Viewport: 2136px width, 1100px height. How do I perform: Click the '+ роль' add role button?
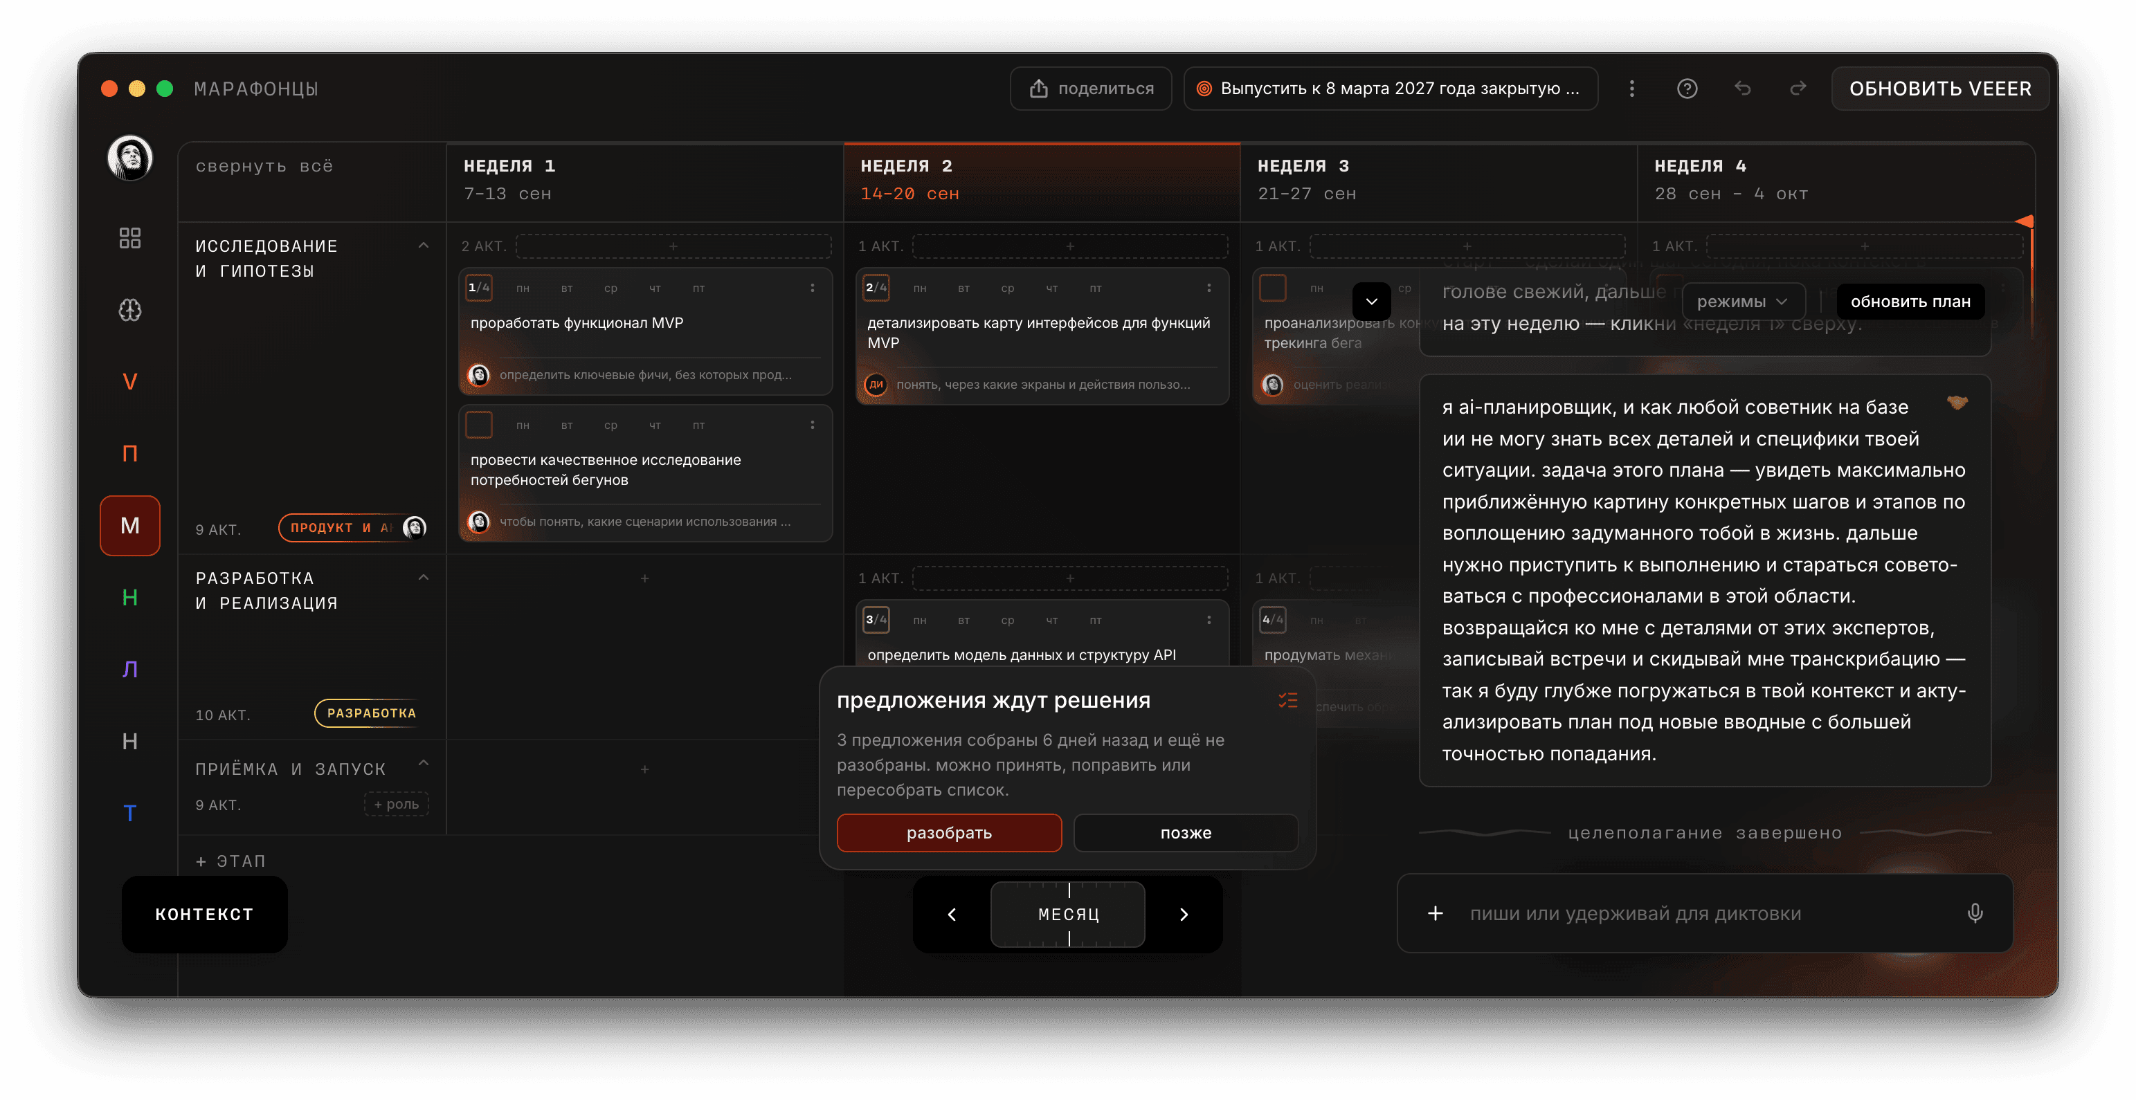tap(397, 804)
